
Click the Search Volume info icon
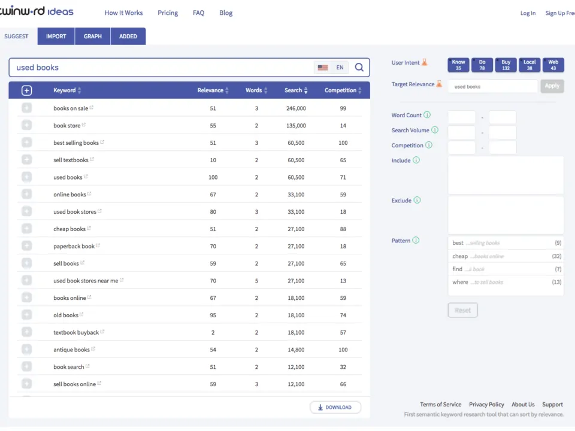pos(435,130)
